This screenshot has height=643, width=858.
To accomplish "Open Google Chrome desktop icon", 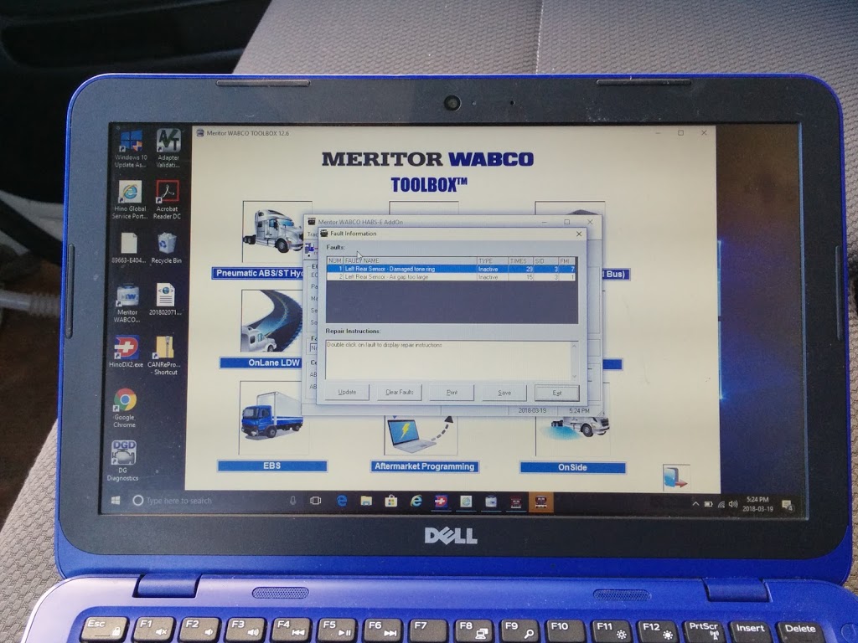I will point(125,408).
